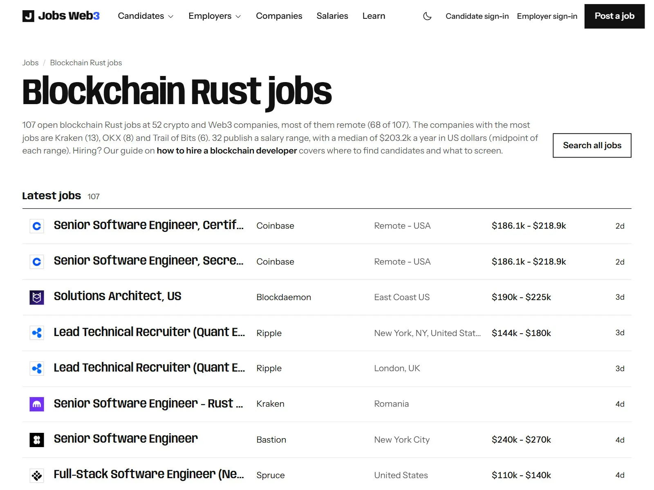Click the $144k - $180k salary

click(x=521, y=333)
